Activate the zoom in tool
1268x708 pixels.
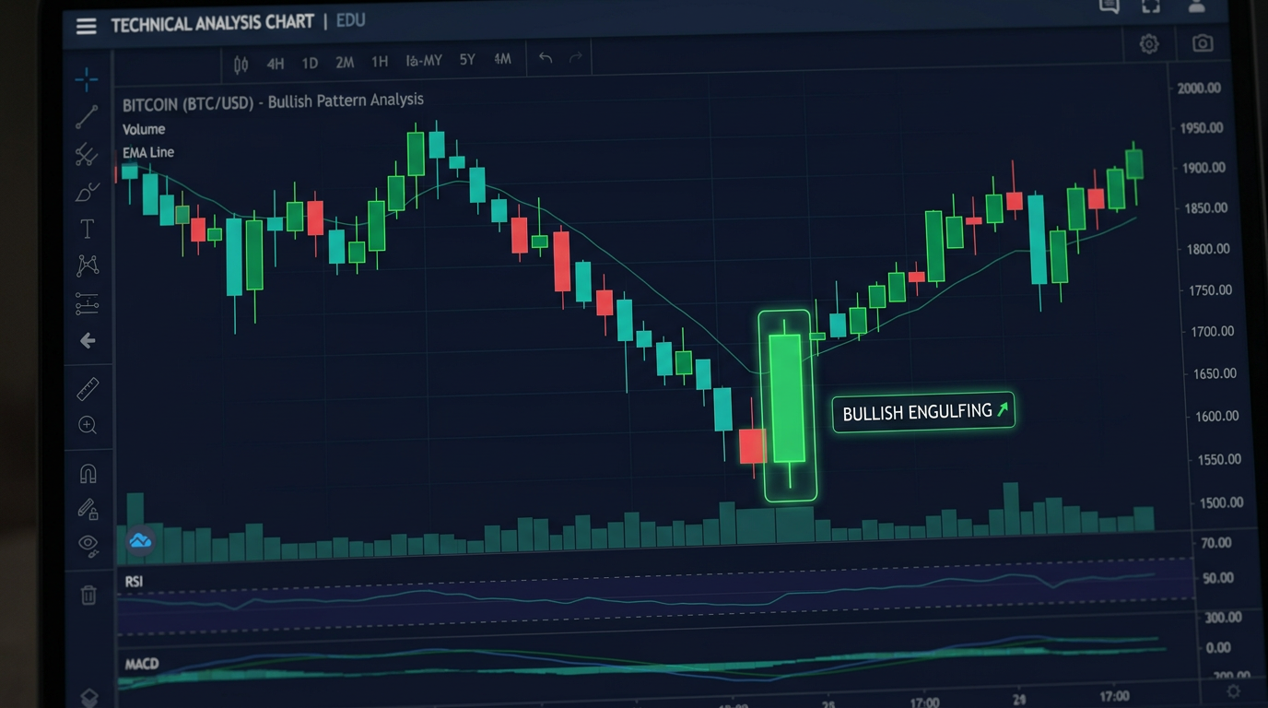tap(88, 425)
